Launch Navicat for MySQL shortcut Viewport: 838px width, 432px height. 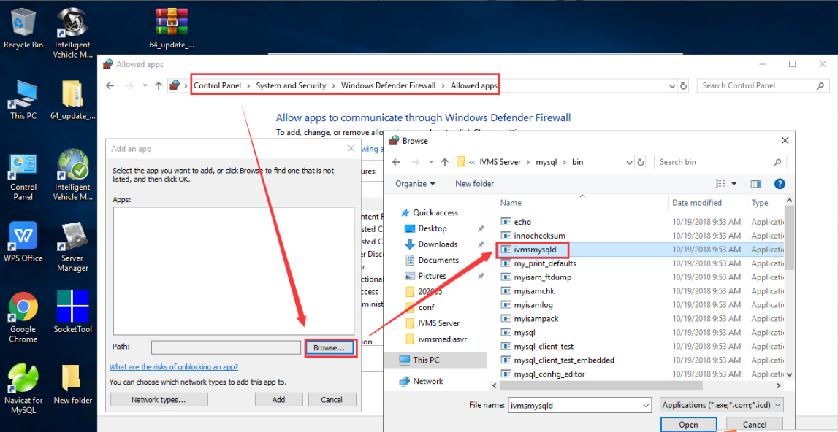click(x=23, y=389)
